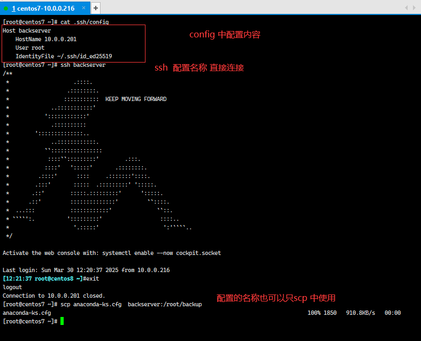This screenshot has width=421, height=341.
Task: Click the left tab scroll arrow
Action: [406, 8]
